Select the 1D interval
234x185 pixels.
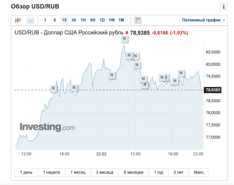(x=102, y=20)
